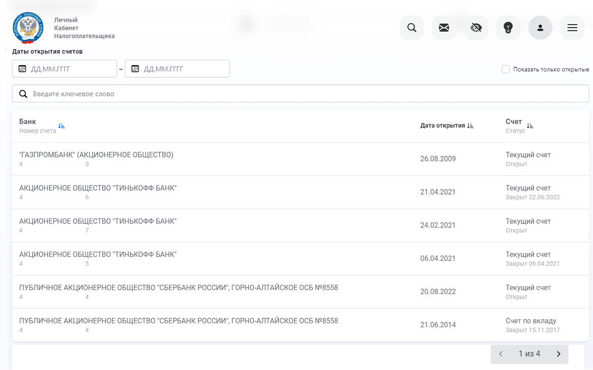Sort by Дата открытия sort icon
The width and height of the screenshot is (593, 370).
pos(470,126)
